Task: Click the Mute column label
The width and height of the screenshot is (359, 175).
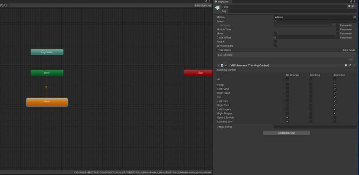Action: pyautogui.click(x=352, y=50)
